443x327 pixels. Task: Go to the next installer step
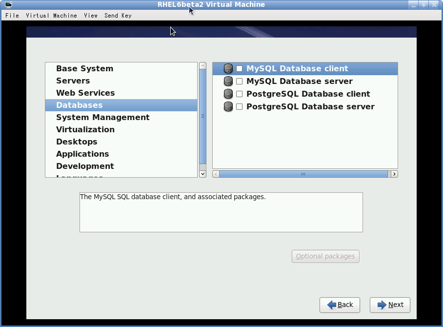click(x=390, y=305)
